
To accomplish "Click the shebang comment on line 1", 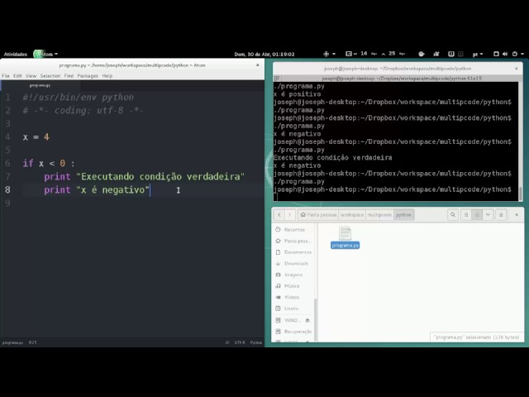I will (x=79, y=98).
